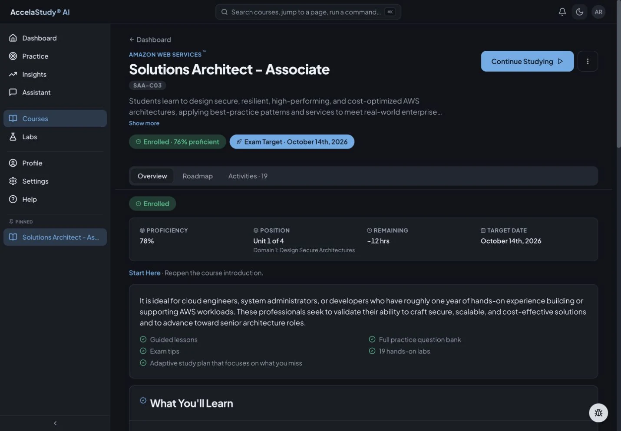This screenshot has width=621, height=431.
Task: Click the search courses input field
Action: tap(308, 12)
